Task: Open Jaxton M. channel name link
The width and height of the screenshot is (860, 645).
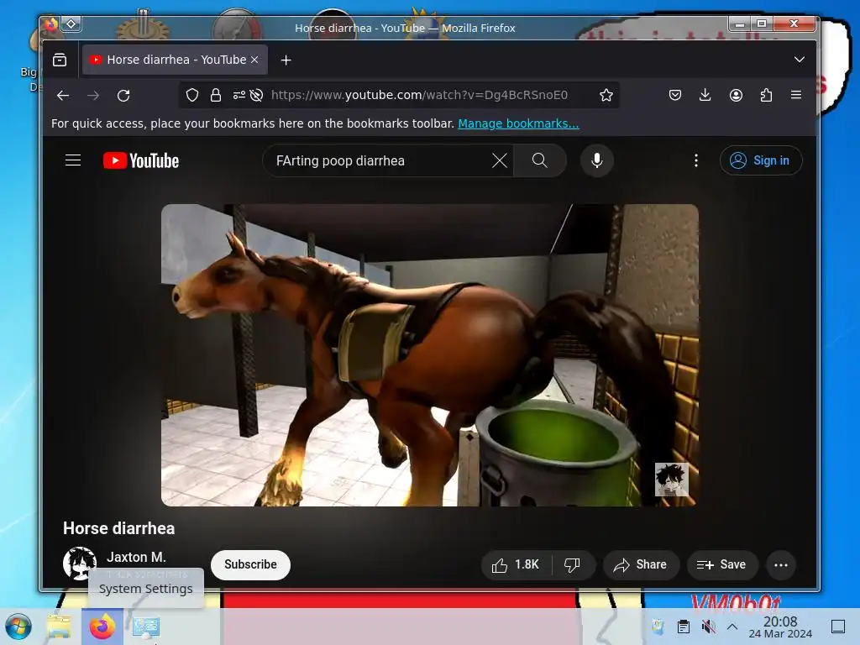Action: click(136, 558)
